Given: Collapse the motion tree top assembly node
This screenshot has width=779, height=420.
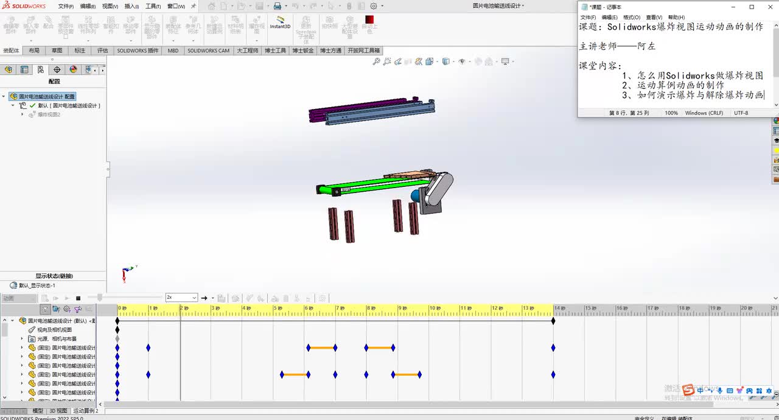Looking at the screenshot, I should tap(12, 320).
